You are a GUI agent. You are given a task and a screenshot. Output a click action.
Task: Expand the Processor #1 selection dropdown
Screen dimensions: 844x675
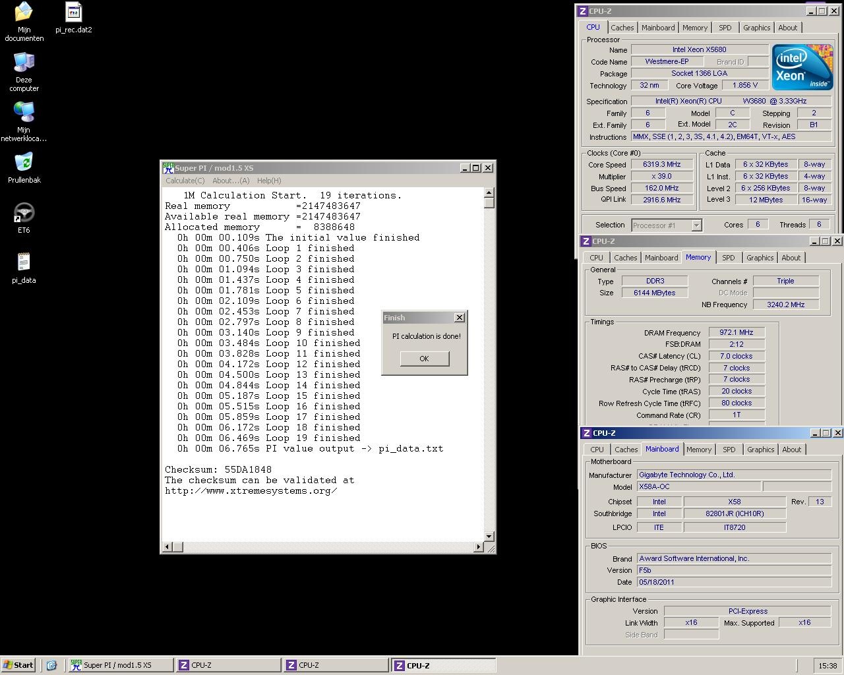(696, 225)
